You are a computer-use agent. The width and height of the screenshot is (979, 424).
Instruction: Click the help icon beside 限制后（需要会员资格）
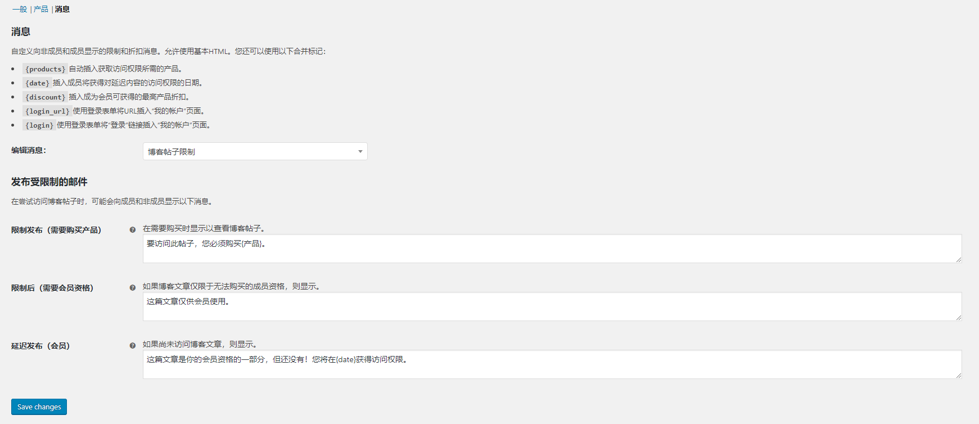pyautogui.click(x=133, y=287)
